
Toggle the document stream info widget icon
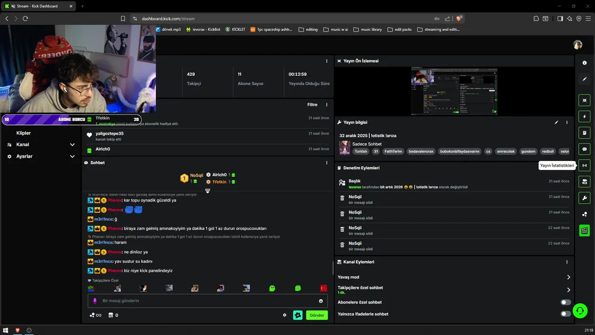tap(584, 133)
